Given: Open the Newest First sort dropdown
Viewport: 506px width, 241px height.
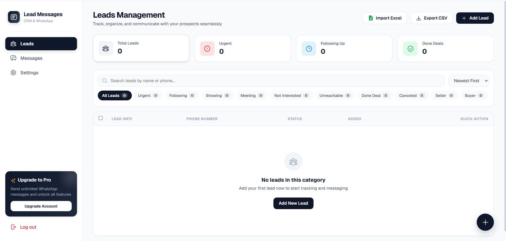Looking at the screenshot, I should 469,81.
